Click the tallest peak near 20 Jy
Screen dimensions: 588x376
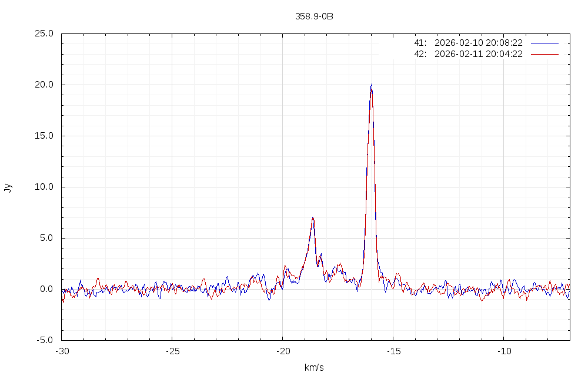[x=371, y=85]
